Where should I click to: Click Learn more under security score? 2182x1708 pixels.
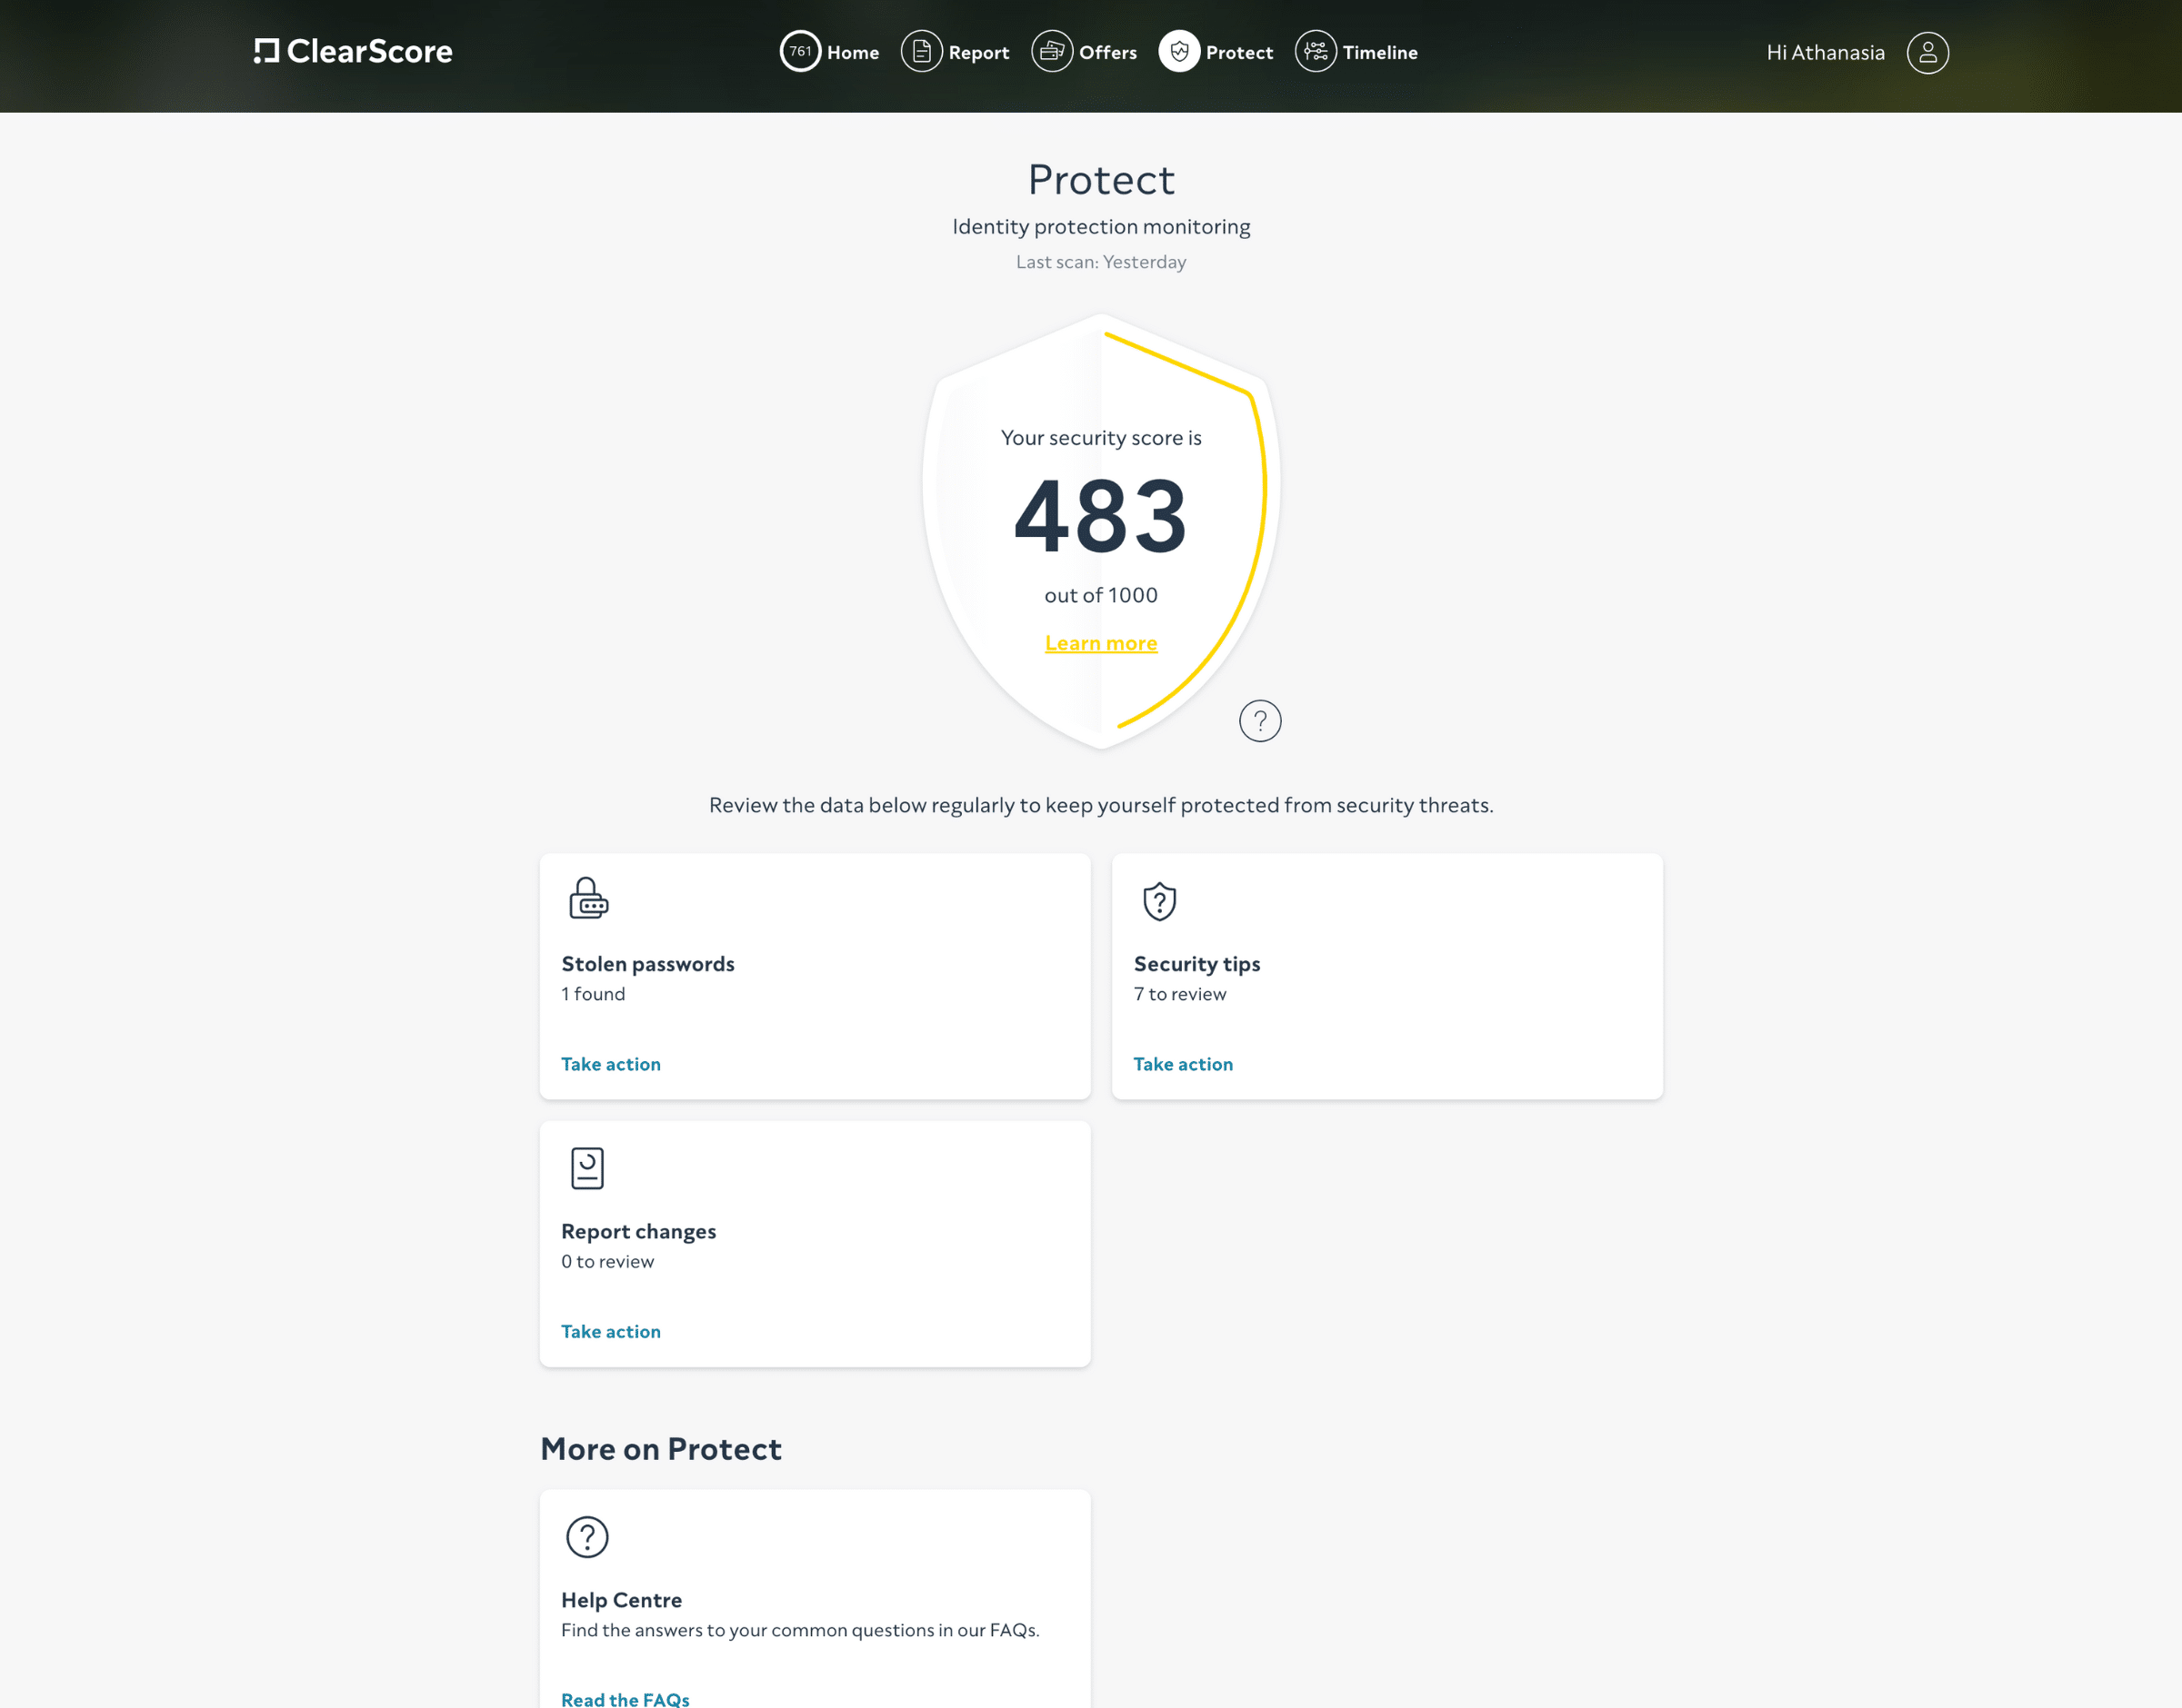pos(1100,643)
